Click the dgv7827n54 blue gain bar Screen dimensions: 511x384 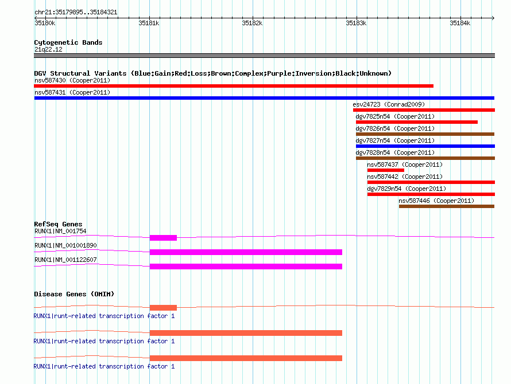(425, 146)
